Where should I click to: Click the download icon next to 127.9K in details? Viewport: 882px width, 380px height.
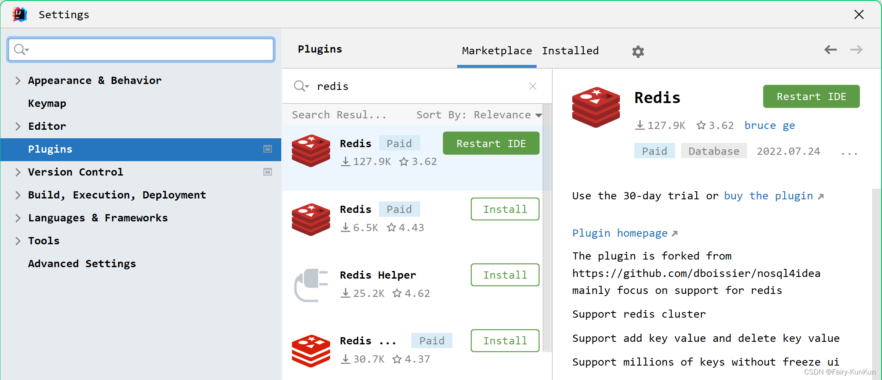coord(640,125)
